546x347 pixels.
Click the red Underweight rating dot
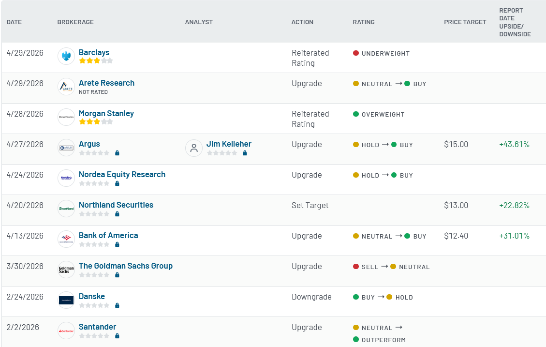tap(356, 53)
